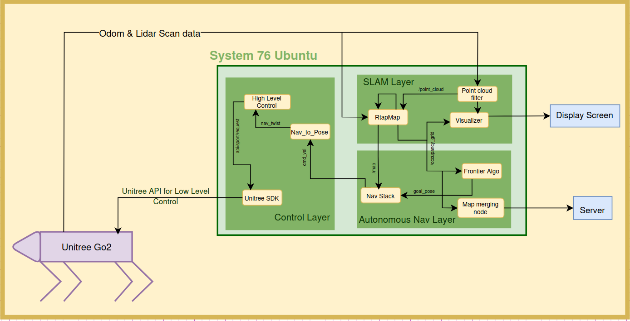Click the Server box
The width and height of the screenshot is (630, 321).
592,210
